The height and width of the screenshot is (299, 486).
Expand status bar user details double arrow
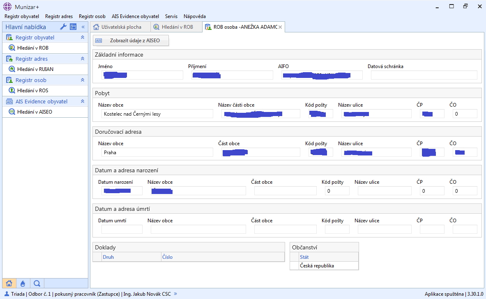(175, 294)
